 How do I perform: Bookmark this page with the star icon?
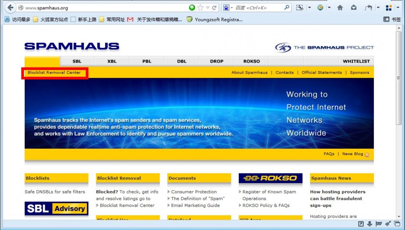tap(200, 8)
